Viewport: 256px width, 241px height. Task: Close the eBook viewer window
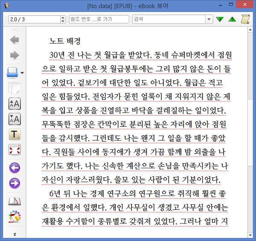pyautogui.click(x=244, y=5)
